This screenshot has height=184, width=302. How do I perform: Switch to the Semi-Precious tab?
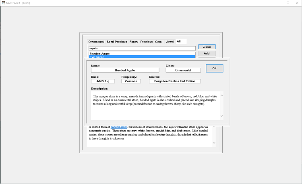tap(117, 42)
